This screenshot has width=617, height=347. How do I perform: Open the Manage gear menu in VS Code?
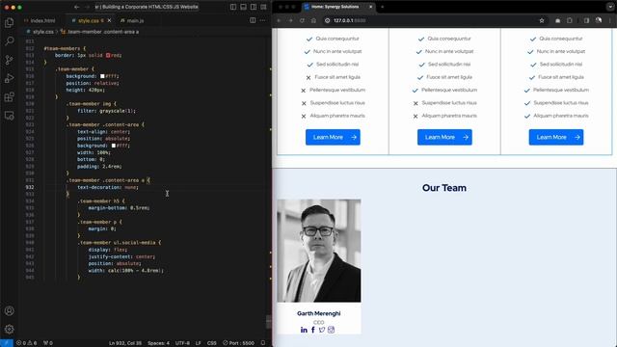(9, 329)
